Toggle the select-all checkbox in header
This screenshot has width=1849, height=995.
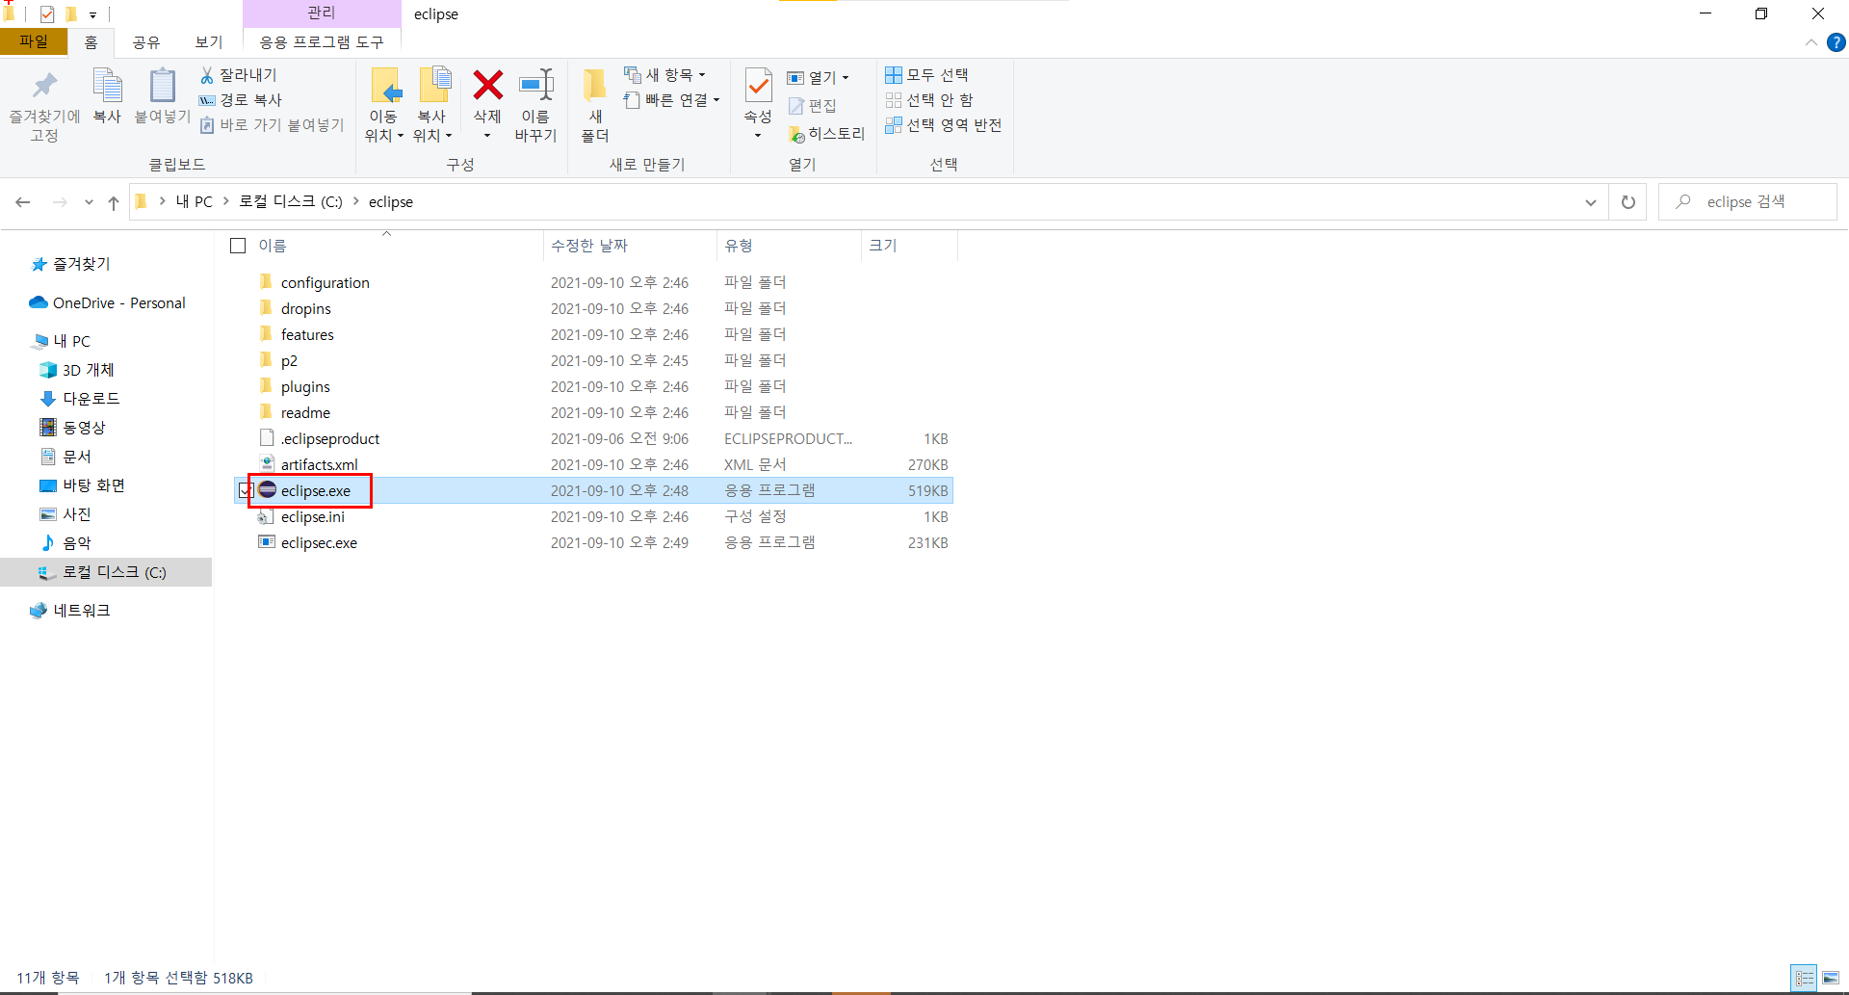pyautogui.click(x=238, y=246)
